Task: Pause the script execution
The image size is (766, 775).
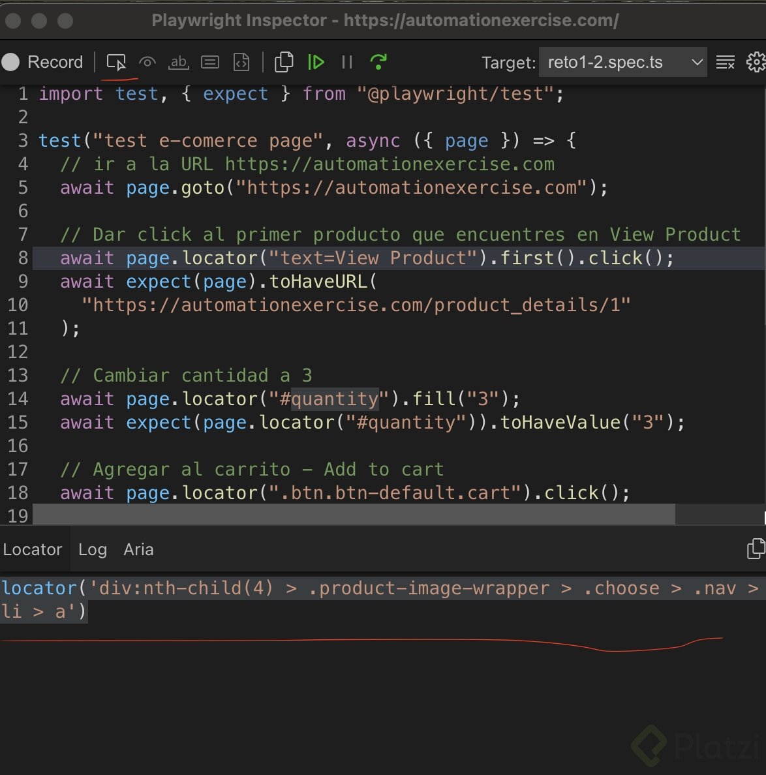Action: 347,62
